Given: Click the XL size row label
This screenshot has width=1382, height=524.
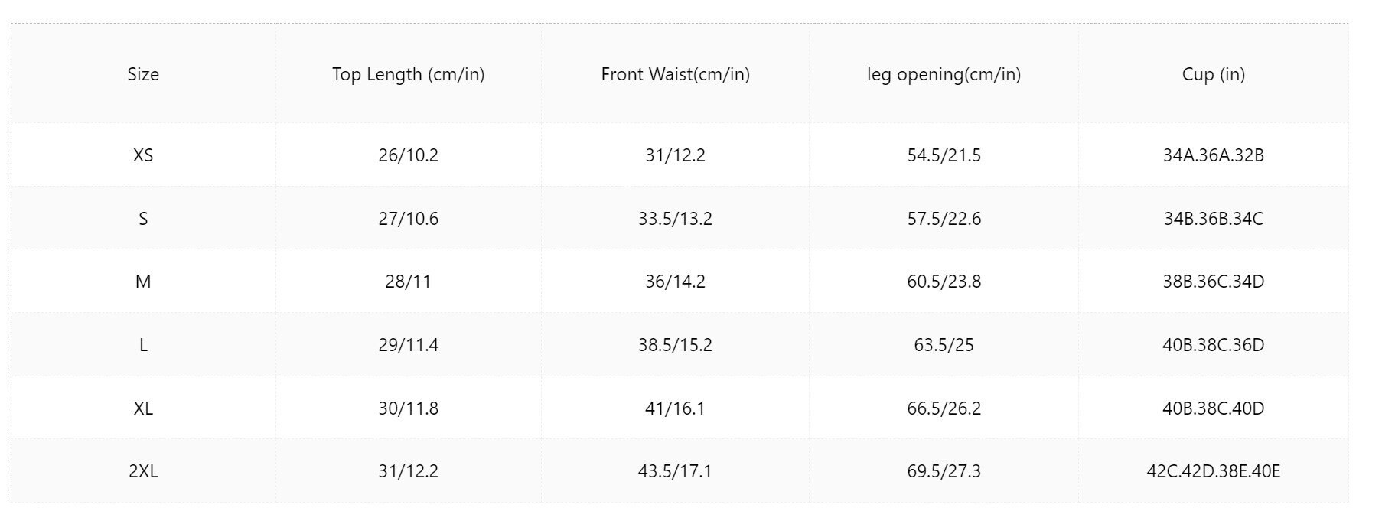Looking at the screenshot, I should 143,408.
